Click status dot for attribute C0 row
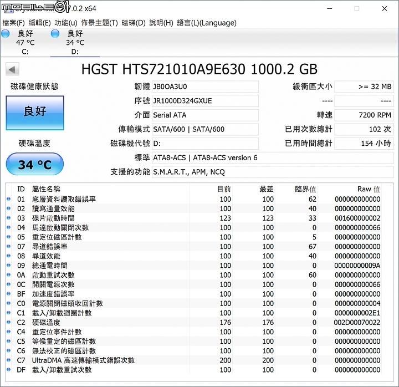The height and width of the screenshot is (387, 399). [x=8, y=303]
